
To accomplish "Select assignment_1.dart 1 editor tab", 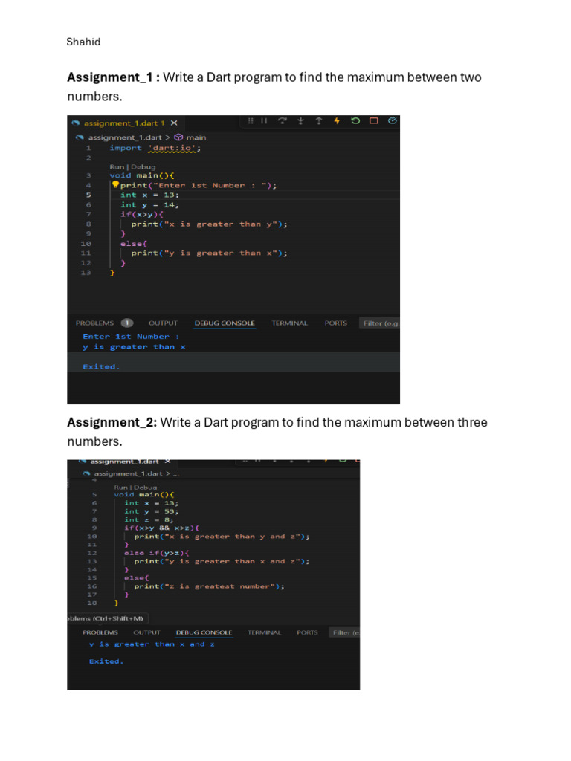I will pyautogui.click(x=124, y=123).
